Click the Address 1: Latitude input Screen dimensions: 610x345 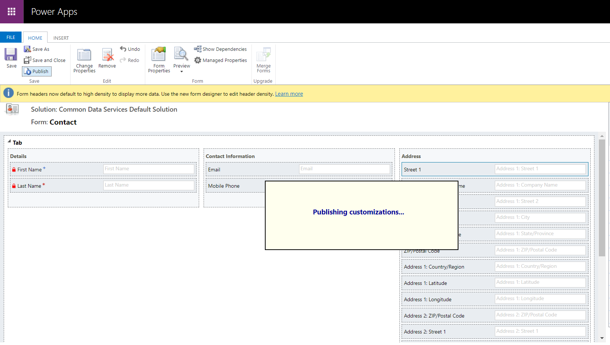(540, 282)
